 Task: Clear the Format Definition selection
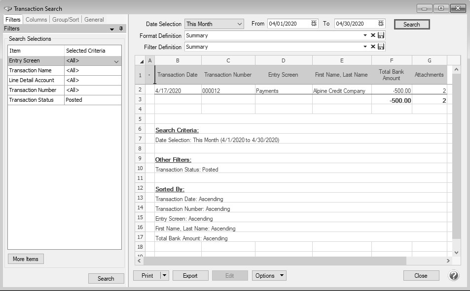(x=373, y=35)
